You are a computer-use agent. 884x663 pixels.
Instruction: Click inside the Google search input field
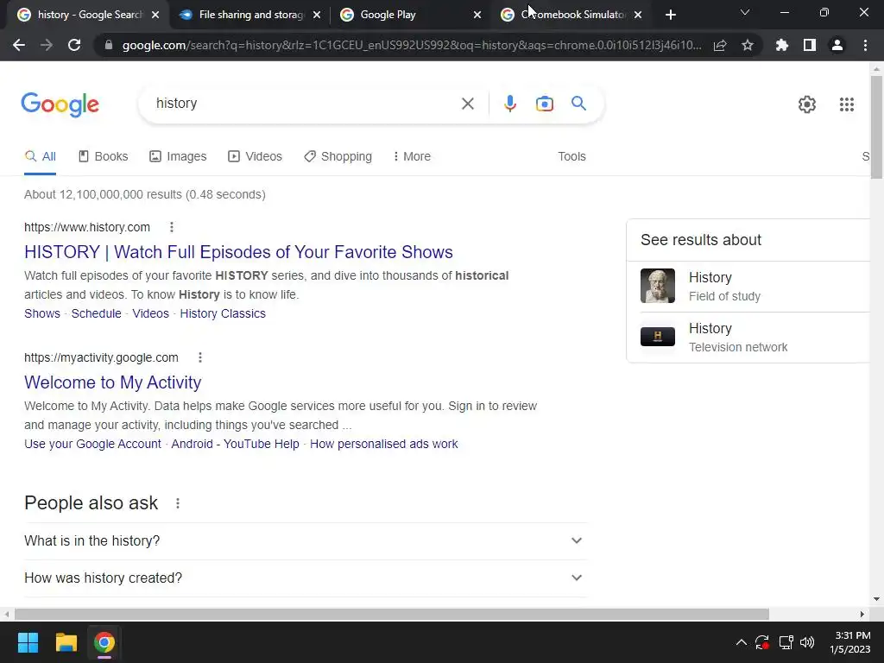click(305, 104)
